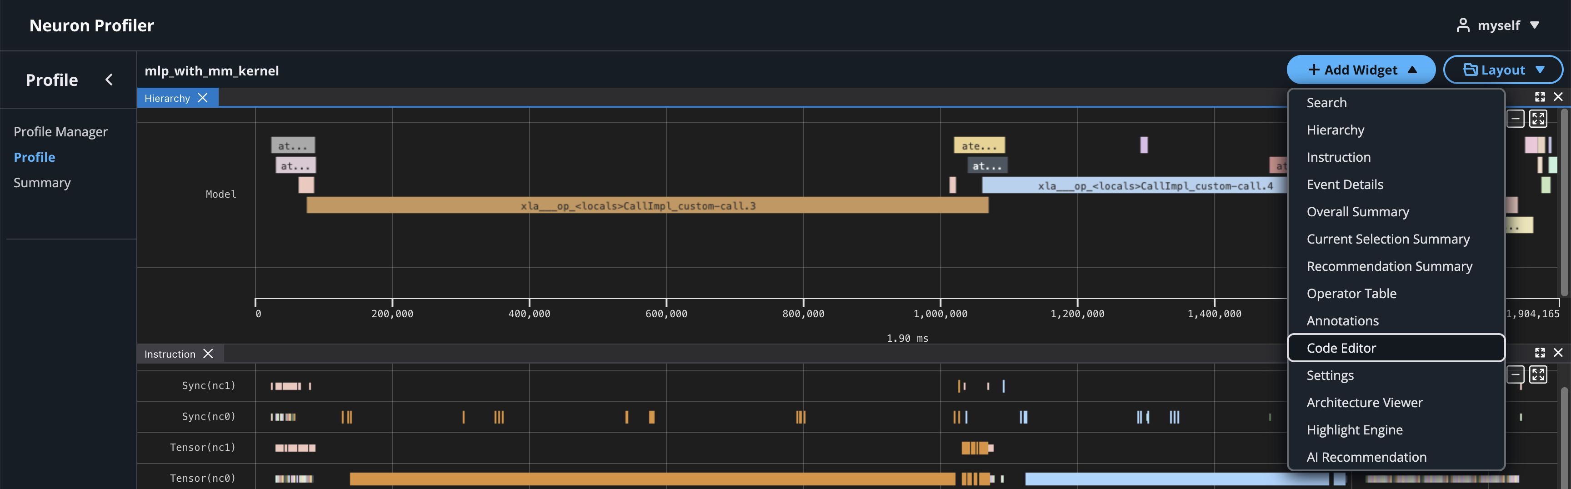Click the minus zoom-out icon in Instruction timeline
This screenshot has height=489, width=1571.
coord(1516,374)
